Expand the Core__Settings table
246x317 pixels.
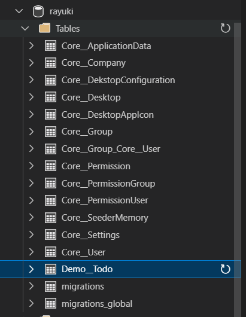point(31,234)
